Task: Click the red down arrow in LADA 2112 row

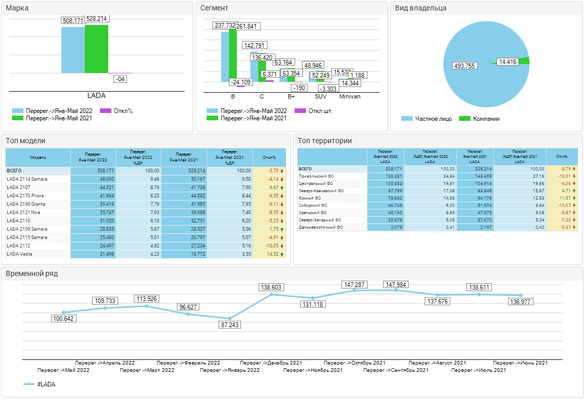Action: (x=282, y=246)
